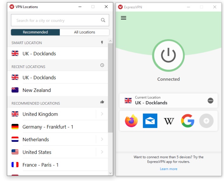Open the three-dot menu beside Current Location
This screenshot has width=224, height=181.
[210, 100]
